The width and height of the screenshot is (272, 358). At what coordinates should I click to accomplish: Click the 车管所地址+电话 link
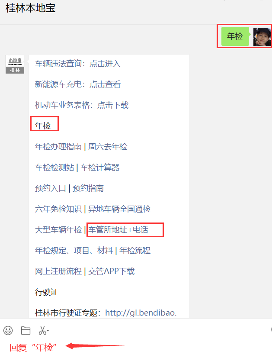[x=118, y=230]
